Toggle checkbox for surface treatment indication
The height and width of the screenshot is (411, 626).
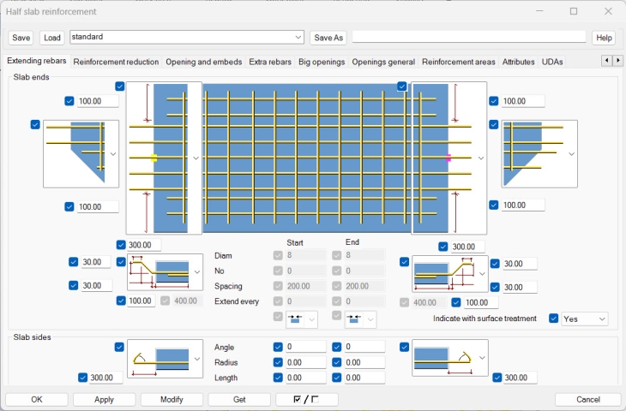point(554,319)
